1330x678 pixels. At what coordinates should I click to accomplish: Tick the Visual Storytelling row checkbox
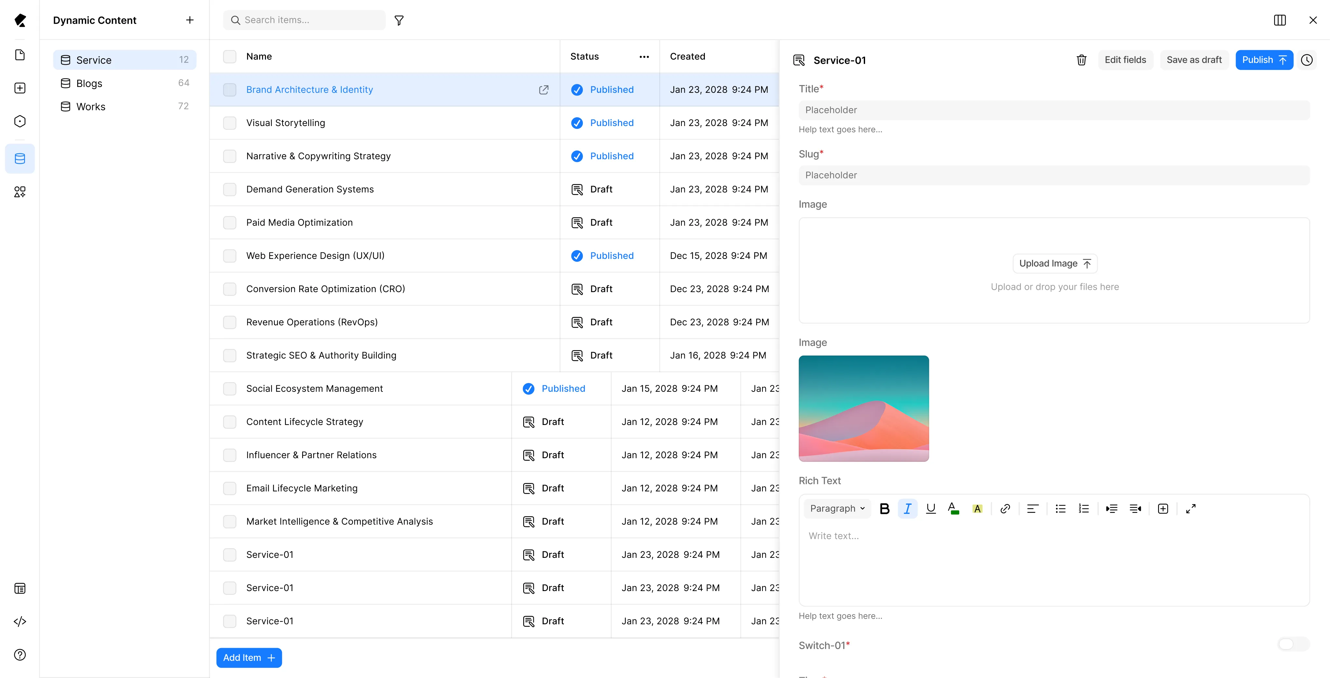coord(230,123)
